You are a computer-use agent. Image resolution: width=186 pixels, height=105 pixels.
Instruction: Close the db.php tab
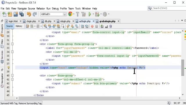point(54,21)
